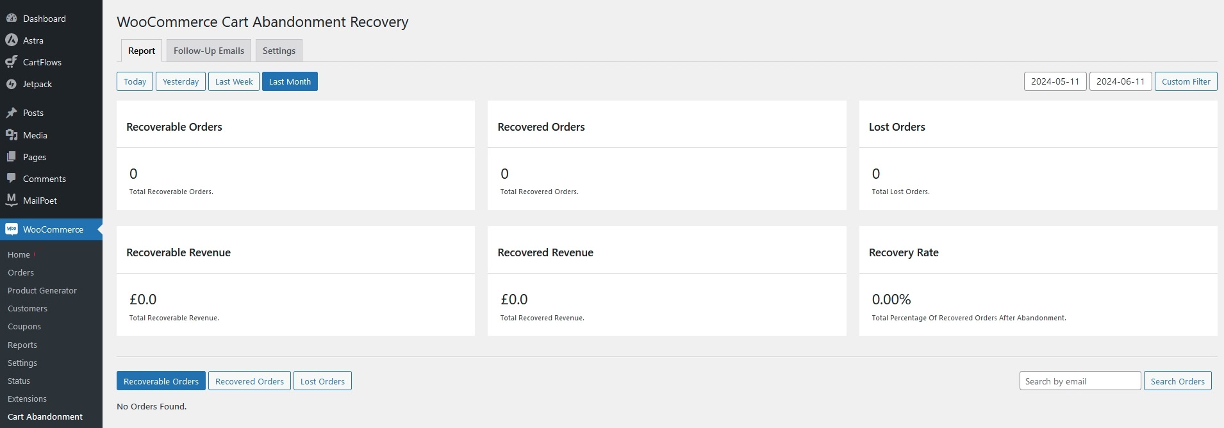1224x428 pixels.
Task: Click the Pages document icon
Action: pos(11,157)
